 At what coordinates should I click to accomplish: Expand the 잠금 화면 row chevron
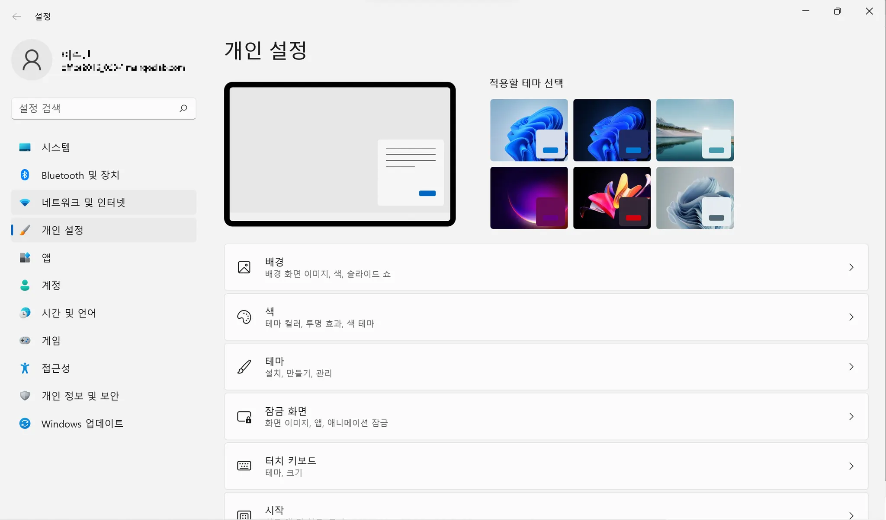pos(851,416)
